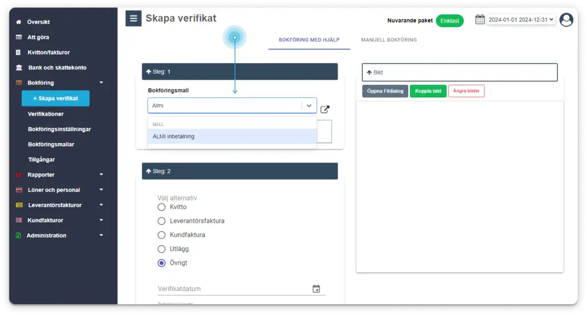Open Verifikationer in sidebar

click(x=46, y=114)
